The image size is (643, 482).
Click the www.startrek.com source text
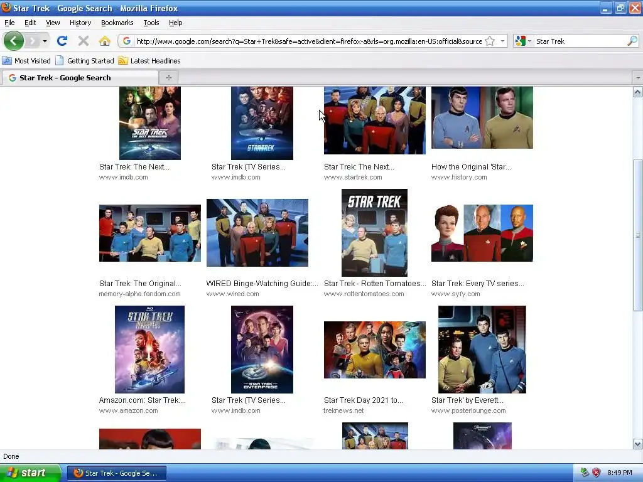[353, 177]
